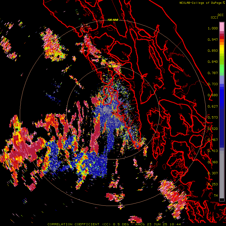This screenshot has height=226, width=226.
Task: Click the 0.520 scale value
Action: coord(213,129)
